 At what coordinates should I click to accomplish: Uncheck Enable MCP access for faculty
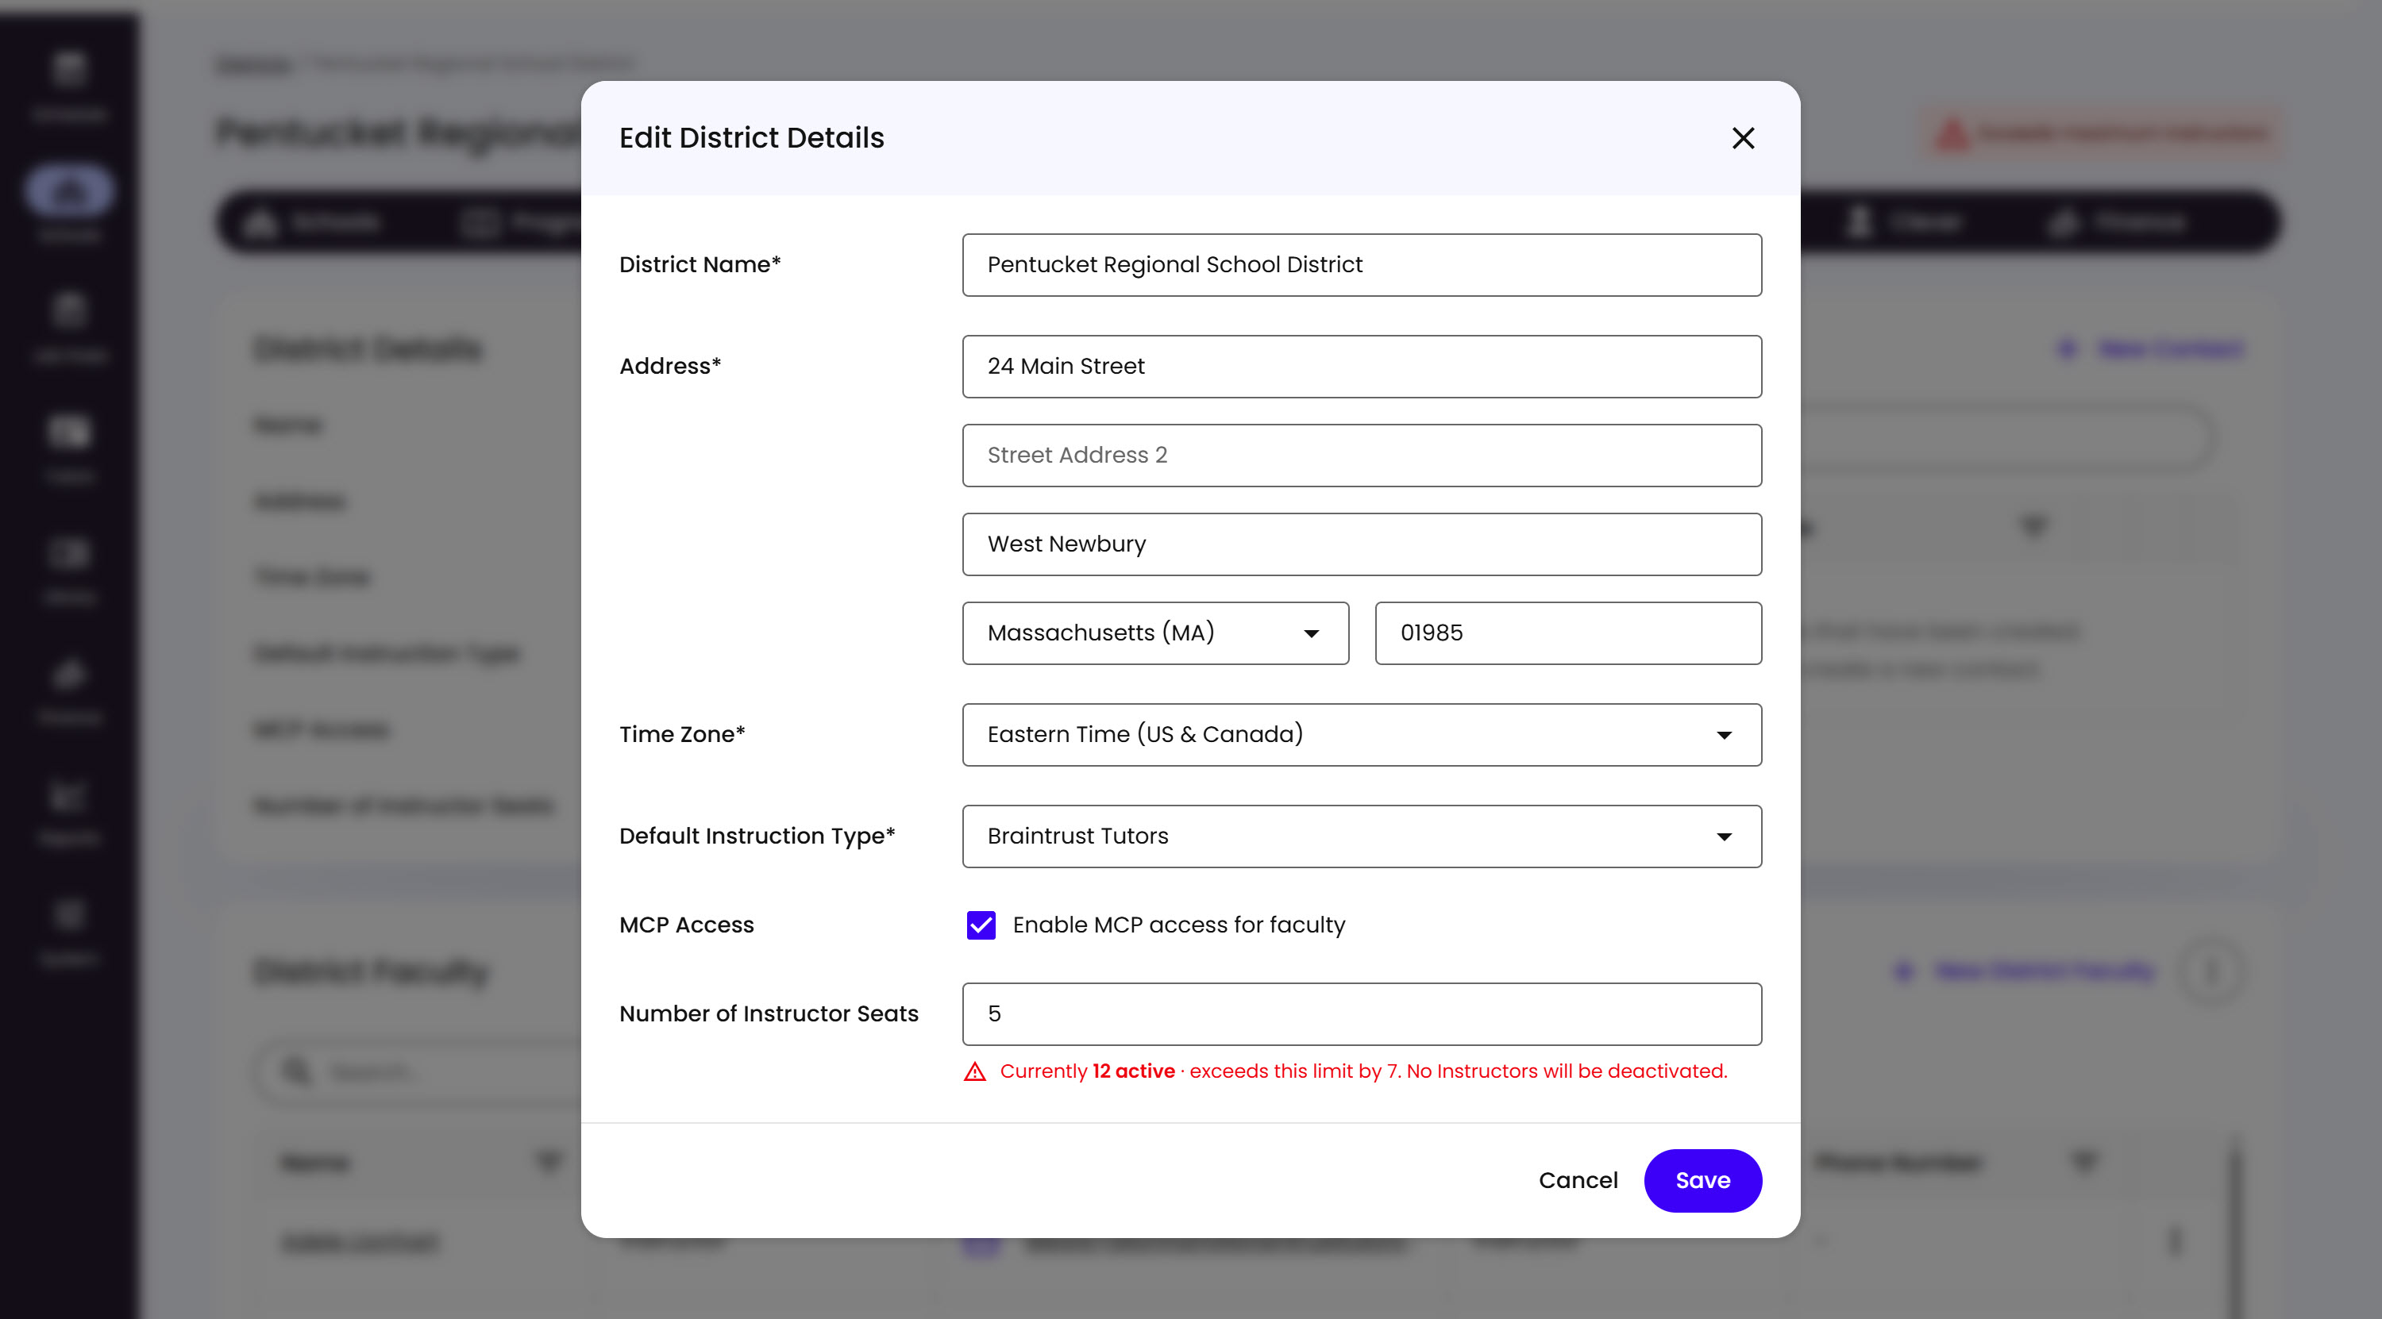point(980,925)
